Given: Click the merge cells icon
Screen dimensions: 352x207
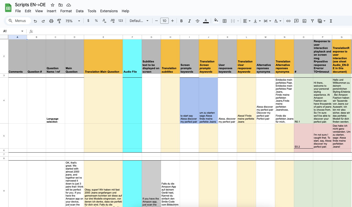Looking at the screenshot, I should [233, 21].
